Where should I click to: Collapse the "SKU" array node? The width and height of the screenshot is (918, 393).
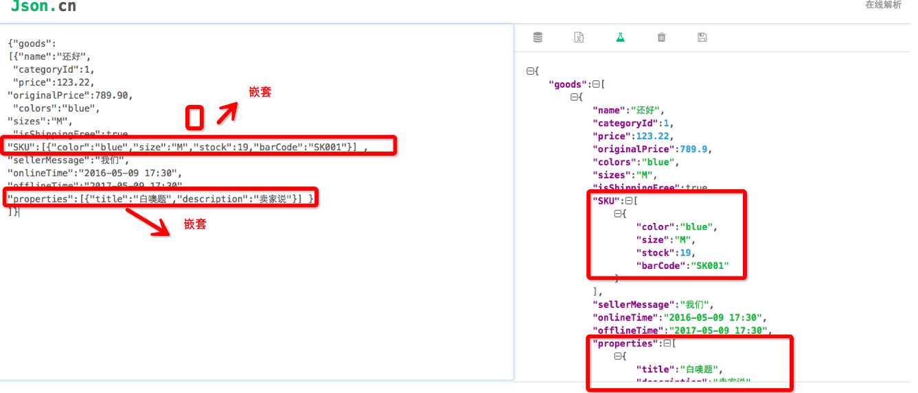click(629, 200)
